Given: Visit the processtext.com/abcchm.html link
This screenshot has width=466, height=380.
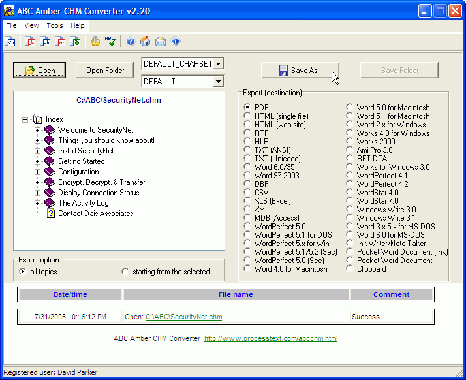Looking at the screenshot, I should (271, 338).
